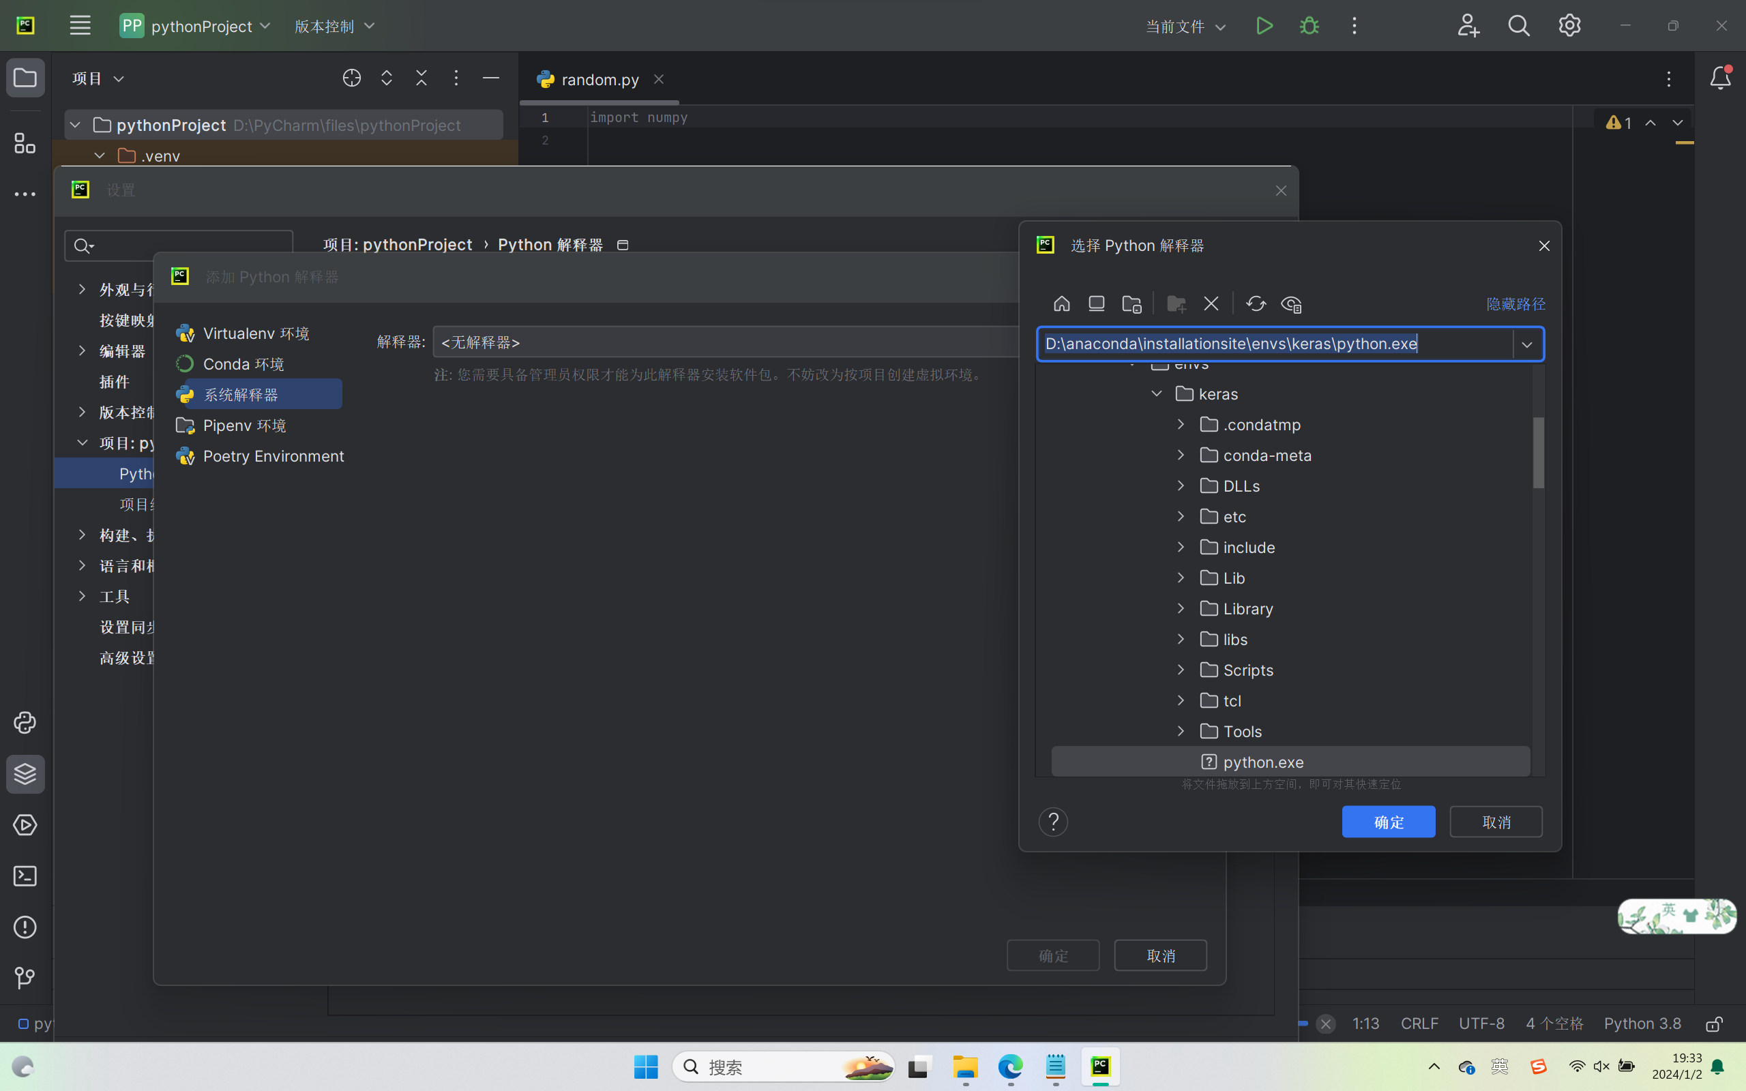Open the path history dropdown arrow

[x=1526, y=344]
